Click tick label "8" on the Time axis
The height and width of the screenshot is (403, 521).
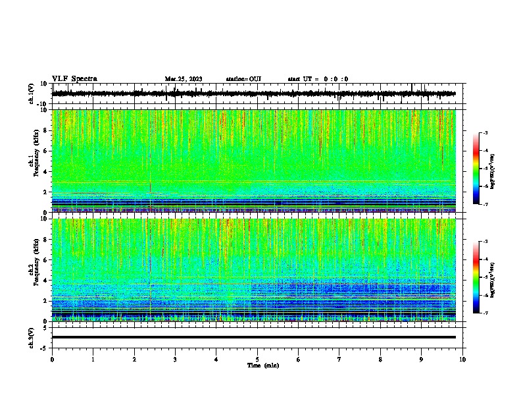tap(380, 360)
